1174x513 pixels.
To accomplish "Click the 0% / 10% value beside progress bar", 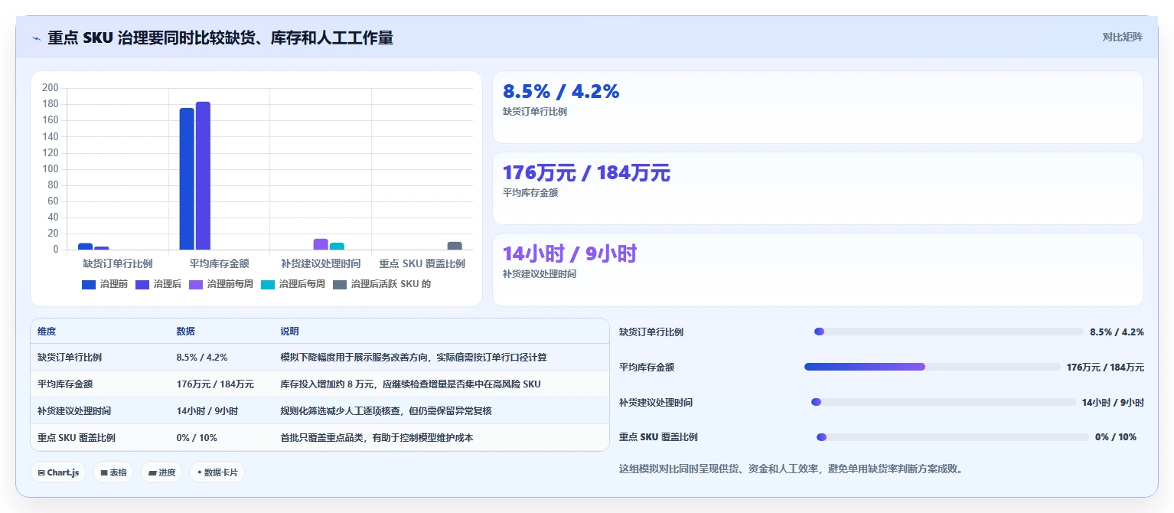I will tap(1116, 437).
